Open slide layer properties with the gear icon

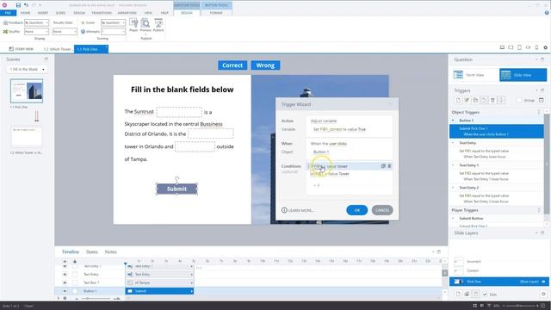(x=543, y=294)
